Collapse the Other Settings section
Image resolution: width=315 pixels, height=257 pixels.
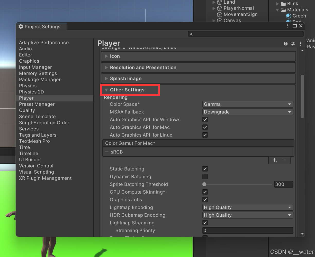[106, 90]
